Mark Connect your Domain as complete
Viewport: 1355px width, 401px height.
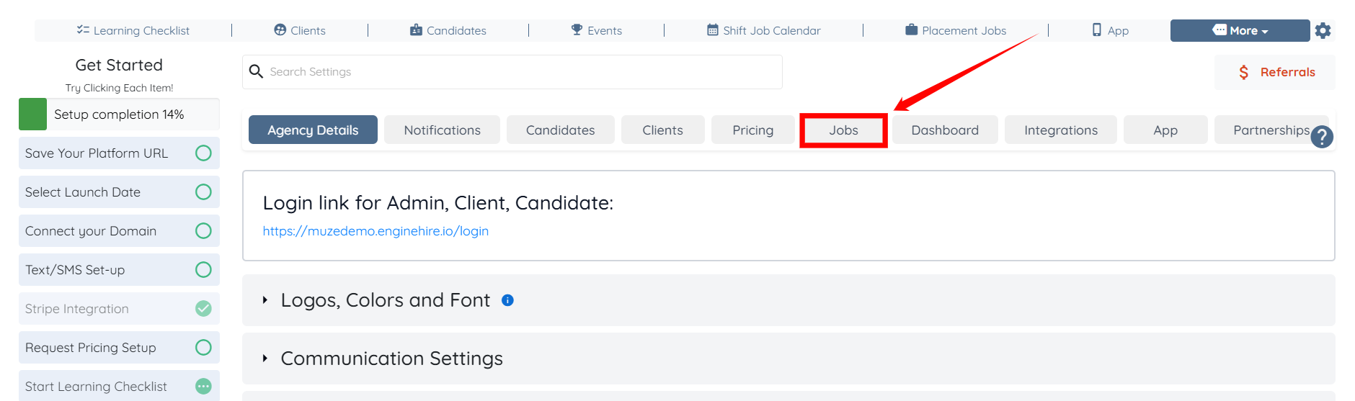[x=204, y=231]
